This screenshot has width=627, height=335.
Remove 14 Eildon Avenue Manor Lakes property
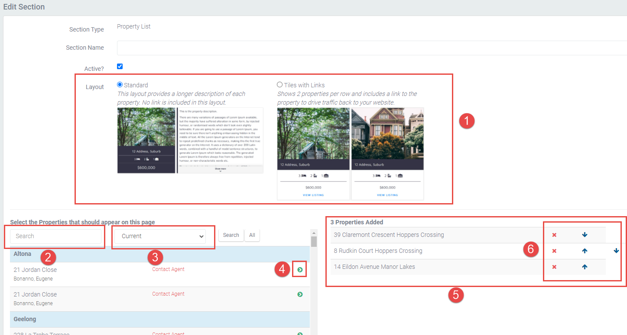coord(554,267)
